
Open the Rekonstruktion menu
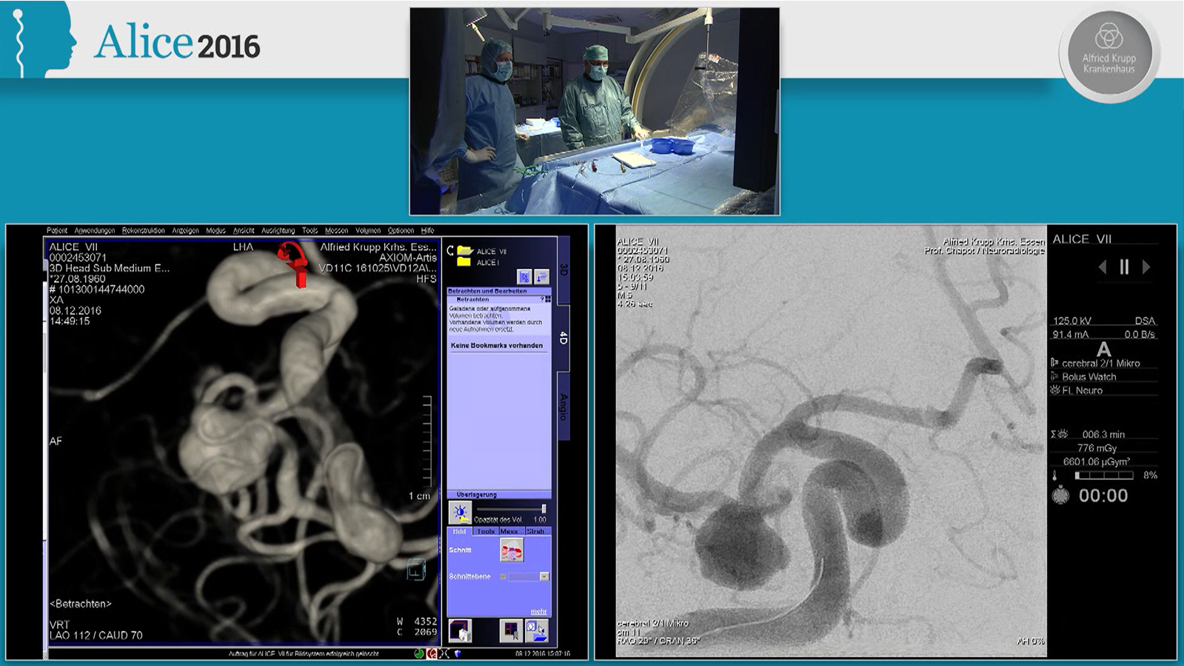tap(144, 230)
